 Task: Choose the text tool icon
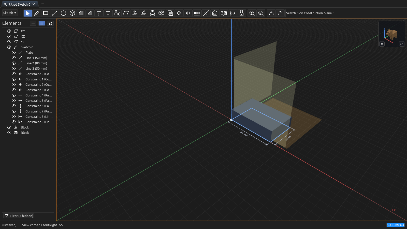point(108,13)
